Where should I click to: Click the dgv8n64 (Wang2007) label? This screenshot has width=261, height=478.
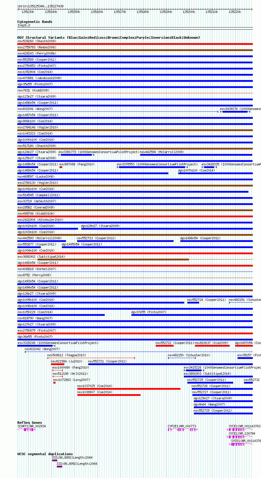[209, 404]
